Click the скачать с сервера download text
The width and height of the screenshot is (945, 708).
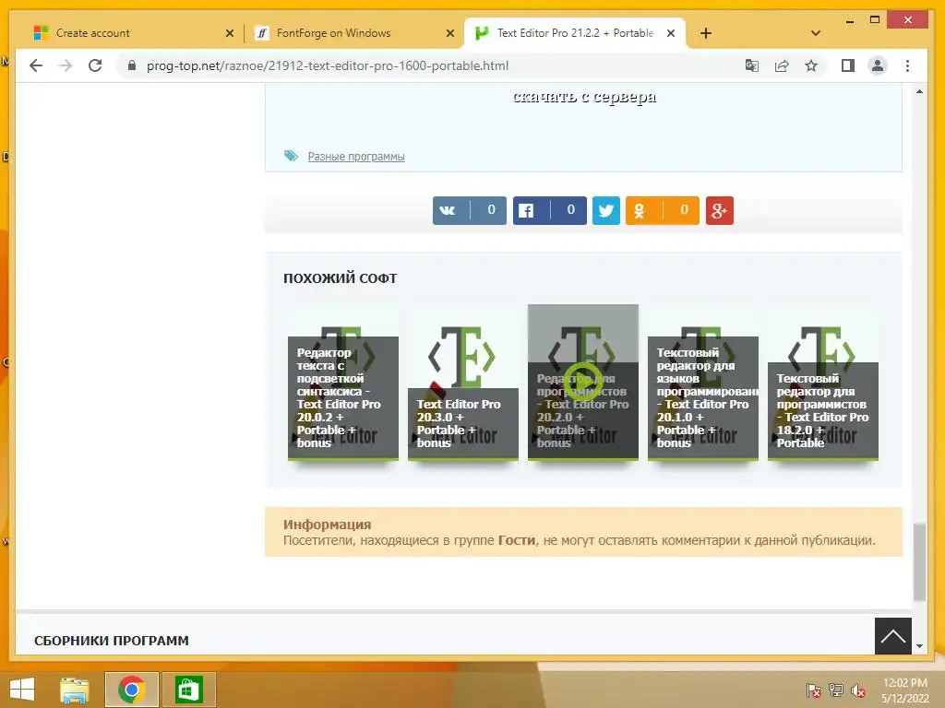click(x=584, y=97)
